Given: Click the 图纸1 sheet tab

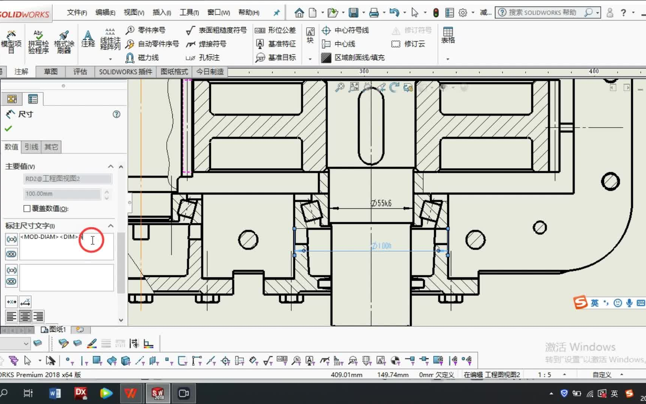Looking at the screenshot, I should coord(54,329).
